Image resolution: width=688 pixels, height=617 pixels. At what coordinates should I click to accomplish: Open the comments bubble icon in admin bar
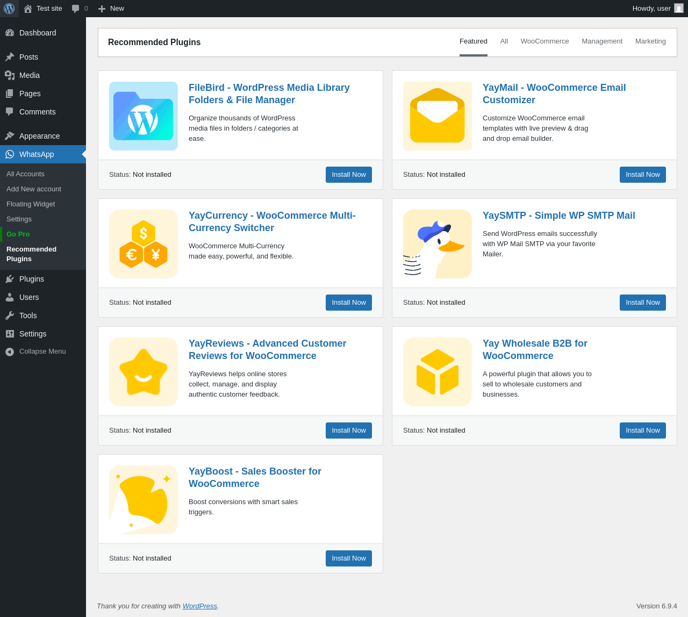[76, 9]
